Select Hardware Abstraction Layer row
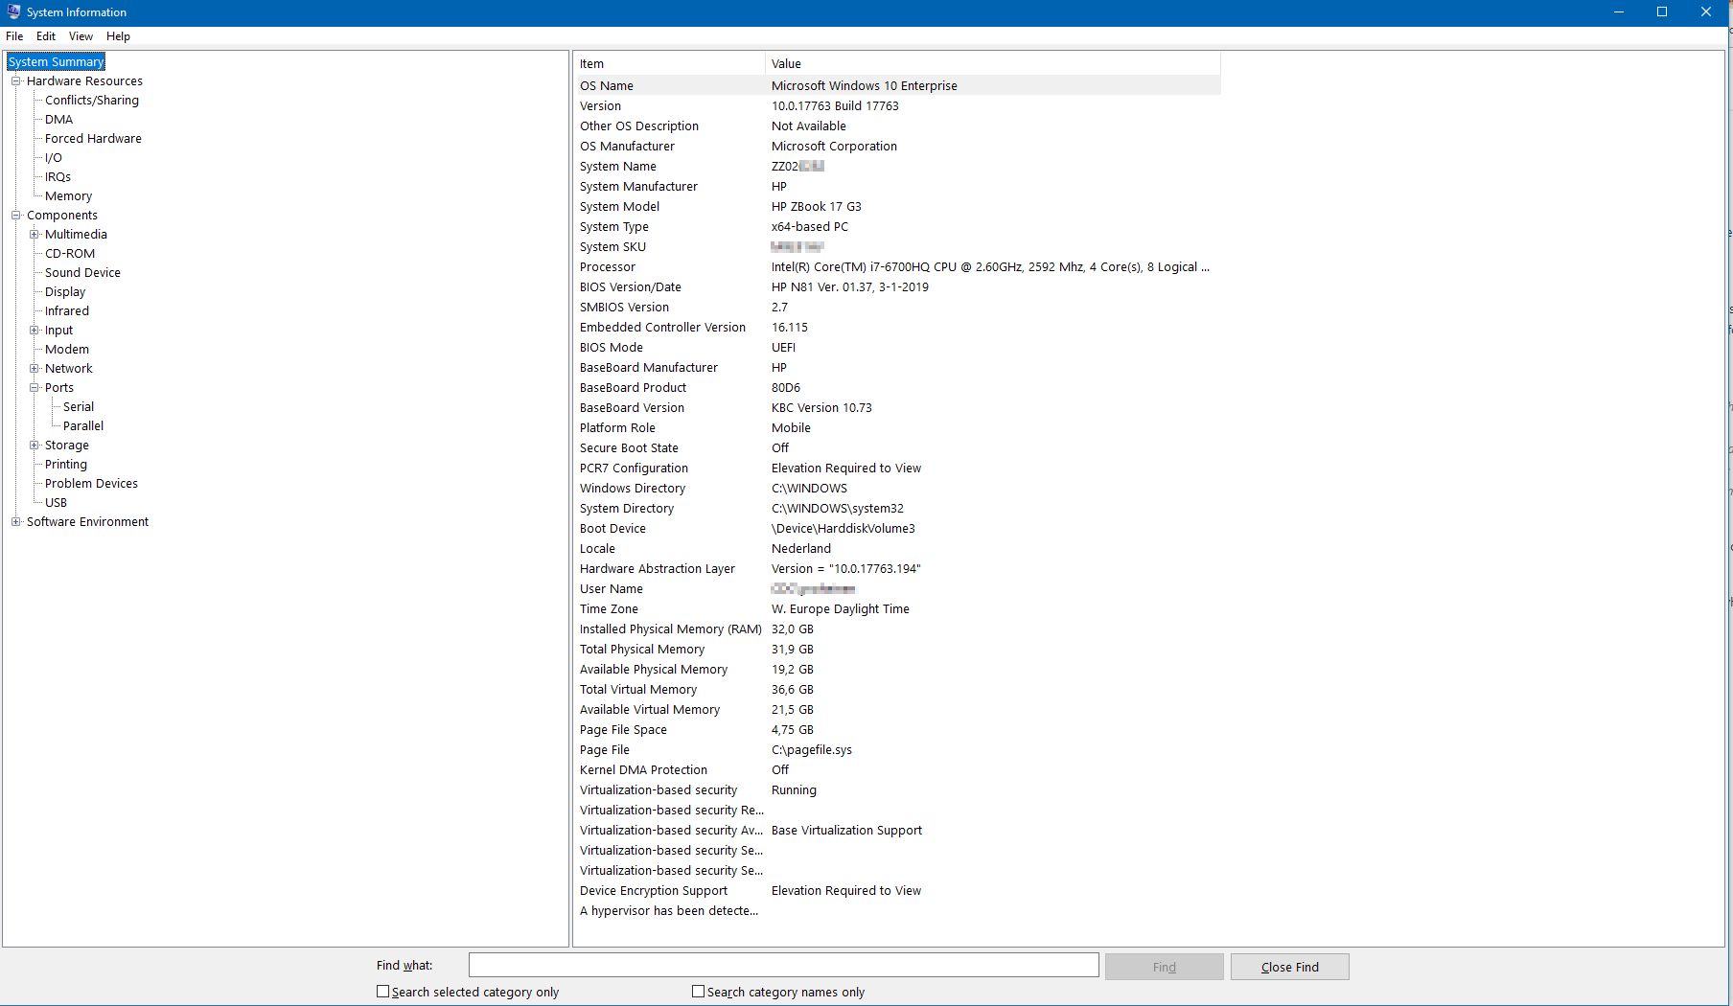The image size is (1733, 1006). [897, 569]
